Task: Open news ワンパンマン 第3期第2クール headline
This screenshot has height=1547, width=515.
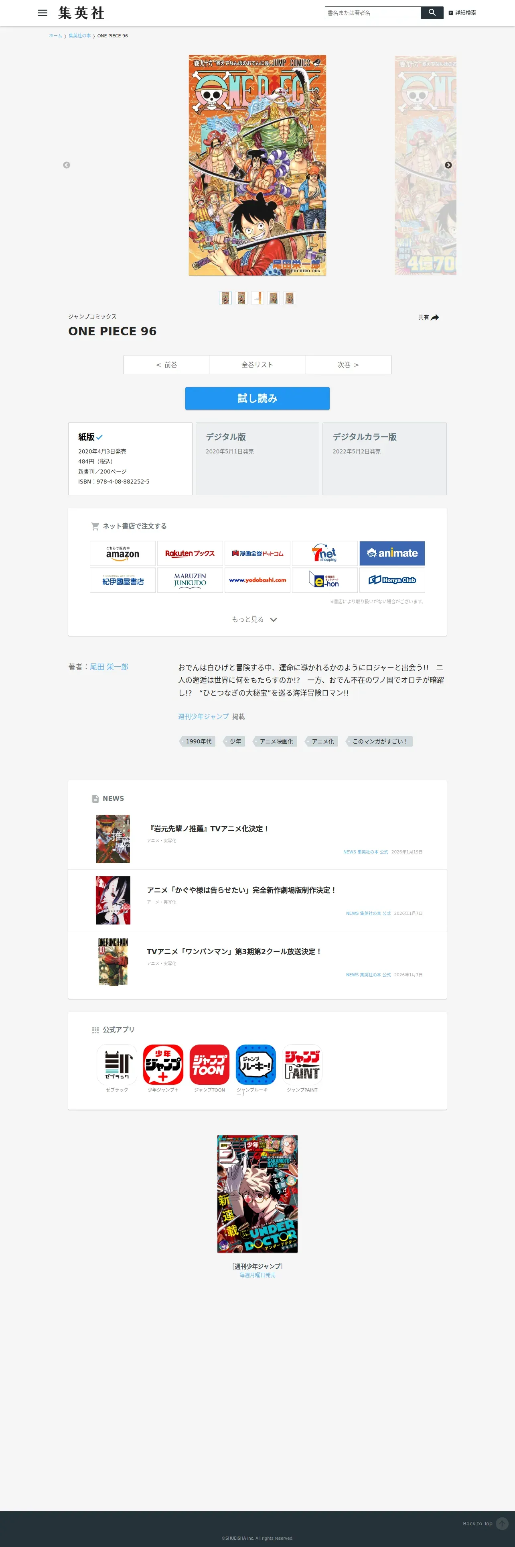Action: (x=234, y=951)
